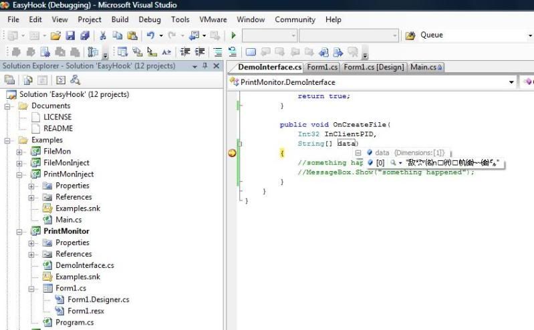Open Solution Explorer window position dropdown
This screenshot has width=534, height=330.
[x=194, y=66]
